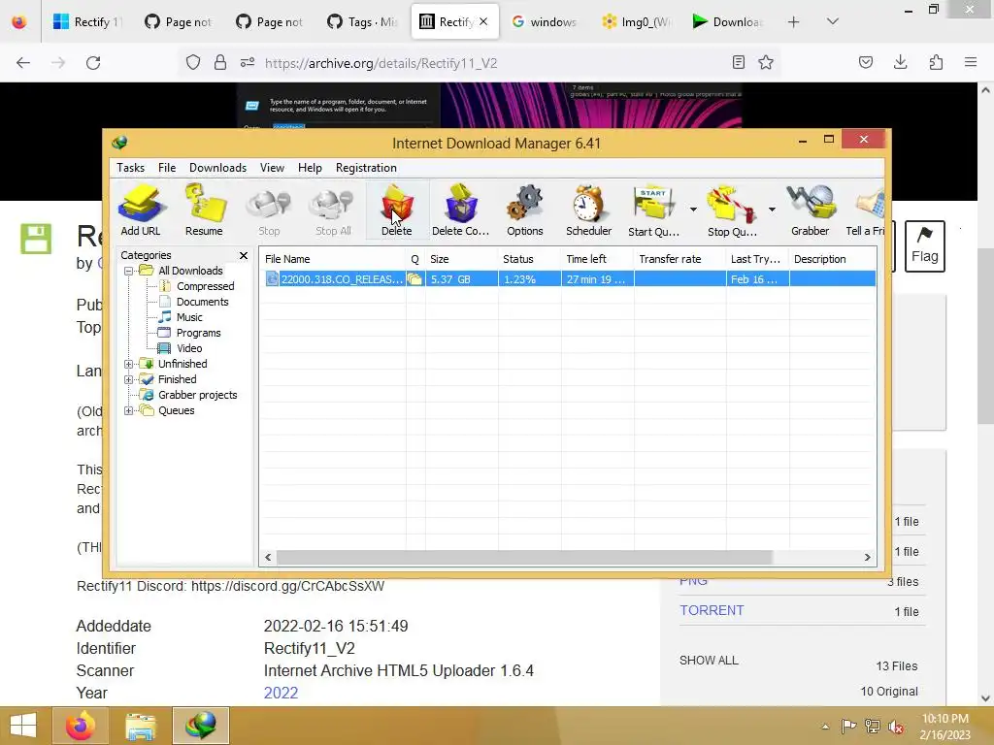Open the File menu
Image resolution: width=994 pixels, height=745 pixels.
coord(167,168)
